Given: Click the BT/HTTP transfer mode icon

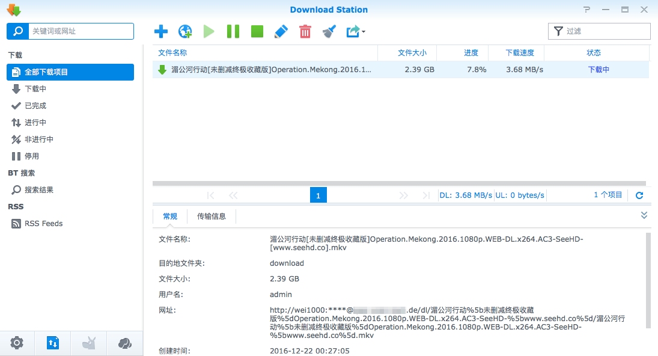Looking at the screenshot, I should [x=53, y=343].
